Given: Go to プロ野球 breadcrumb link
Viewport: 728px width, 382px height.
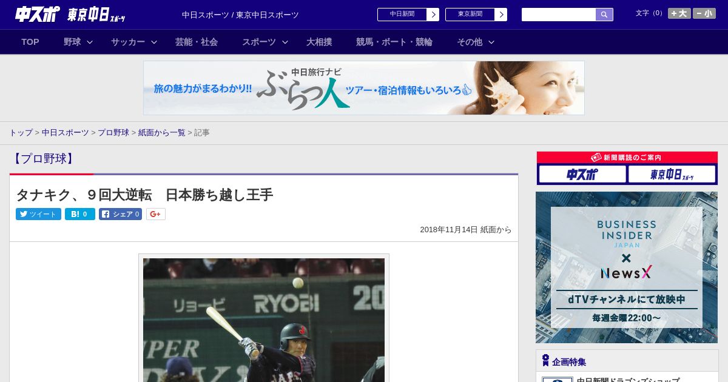Looking at the screenshot, I should [x=113, y=132].
